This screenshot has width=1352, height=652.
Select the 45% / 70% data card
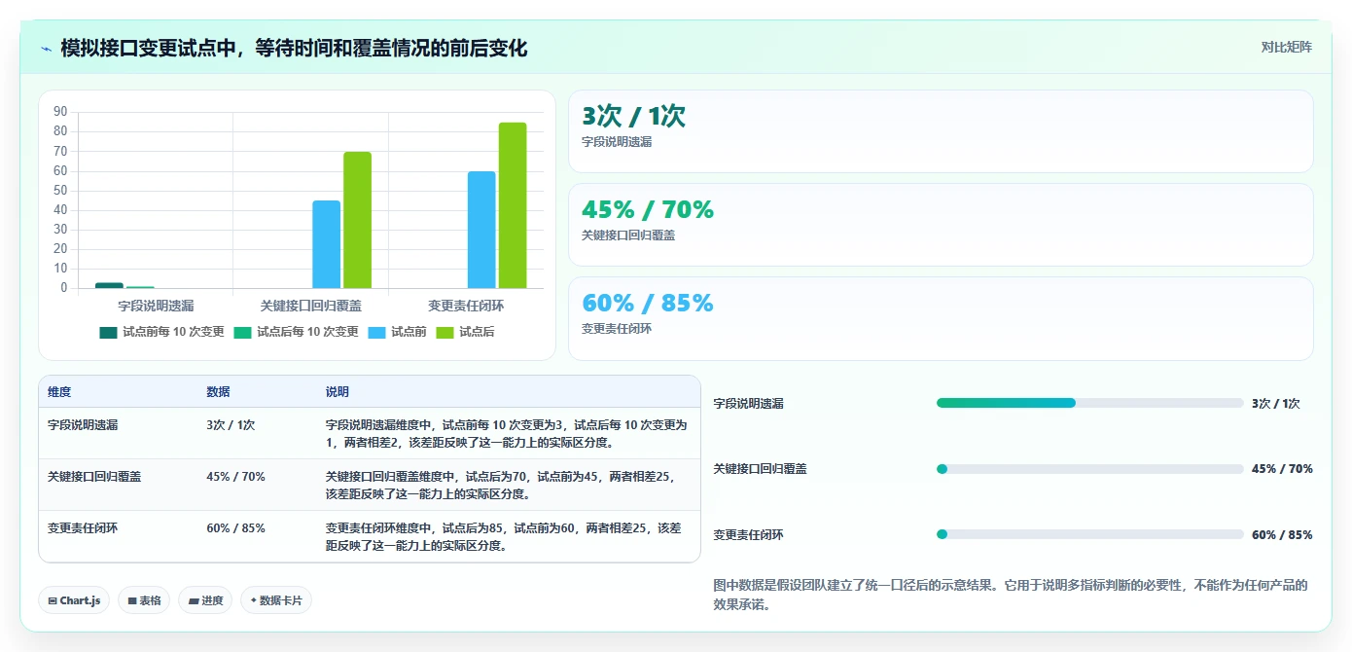(941, 225)
